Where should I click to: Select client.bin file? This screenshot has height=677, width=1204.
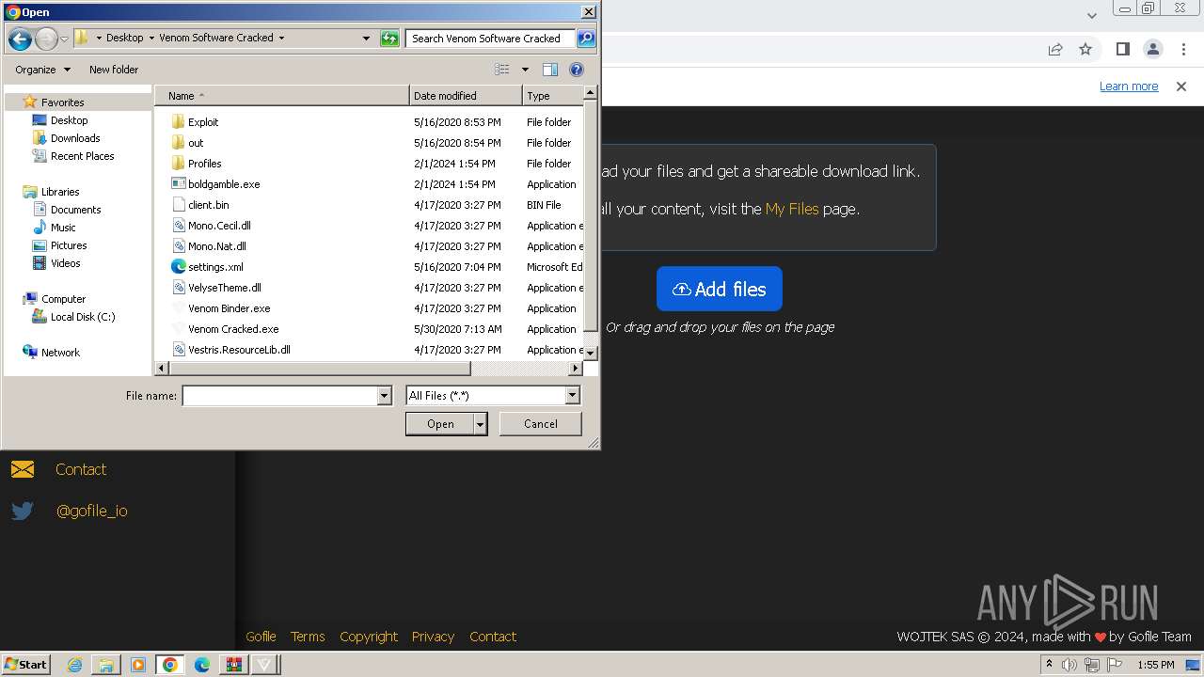(x=208, y=205)
